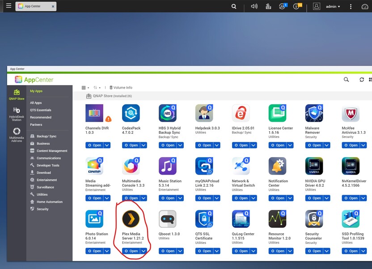Expand Plex Media Server options arrow
Viewport: 372px width, 269px height.
[x=144, y=251]
